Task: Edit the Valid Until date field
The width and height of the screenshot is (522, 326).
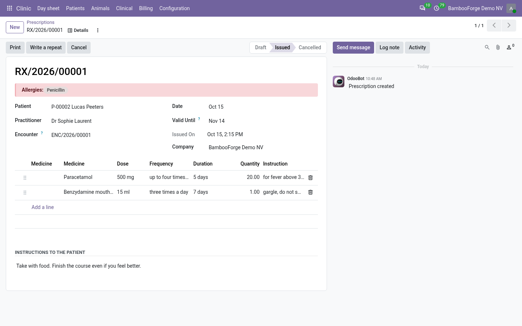Action: point(262,121)
